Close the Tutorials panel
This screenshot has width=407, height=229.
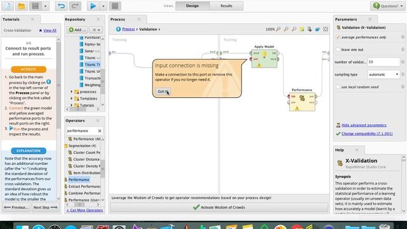(32, 19)
